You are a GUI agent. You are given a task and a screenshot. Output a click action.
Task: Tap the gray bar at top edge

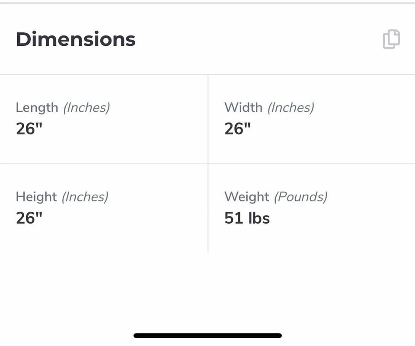pos(207,3)
